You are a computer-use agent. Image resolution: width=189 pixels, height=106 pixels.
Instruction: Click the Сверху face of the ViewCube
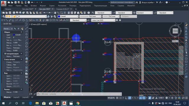pos(175,31)
